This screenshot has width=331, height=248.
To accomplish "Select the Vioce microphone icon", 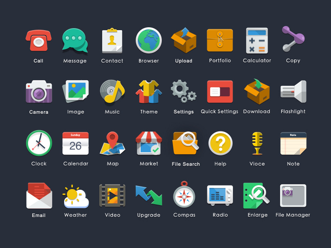I will point(257,143).
